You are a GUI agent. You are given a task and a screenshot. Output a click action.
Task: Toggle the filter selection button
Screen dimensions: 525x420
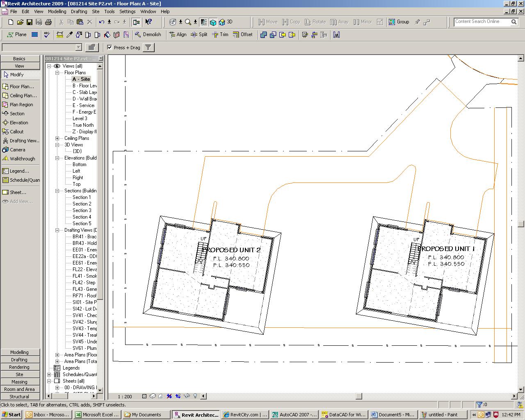click(x=148, y=48)
